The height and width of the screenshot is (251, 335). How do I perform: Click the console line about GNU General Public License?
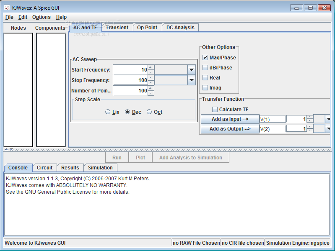[68, 192]
